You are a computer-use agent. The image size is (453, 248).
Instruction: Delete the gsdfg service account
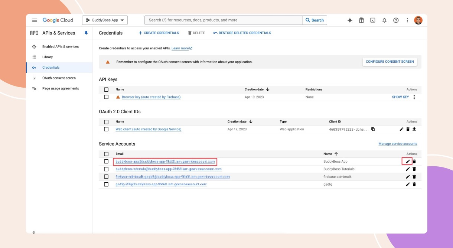(414, 184)
